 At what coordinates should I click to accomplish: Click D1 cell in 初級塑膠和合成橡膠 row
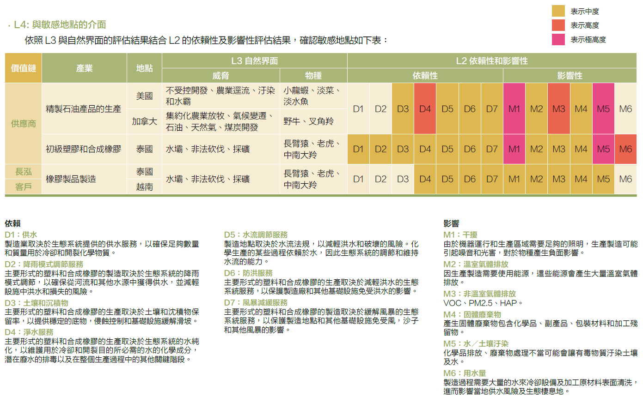click(358, 149)
